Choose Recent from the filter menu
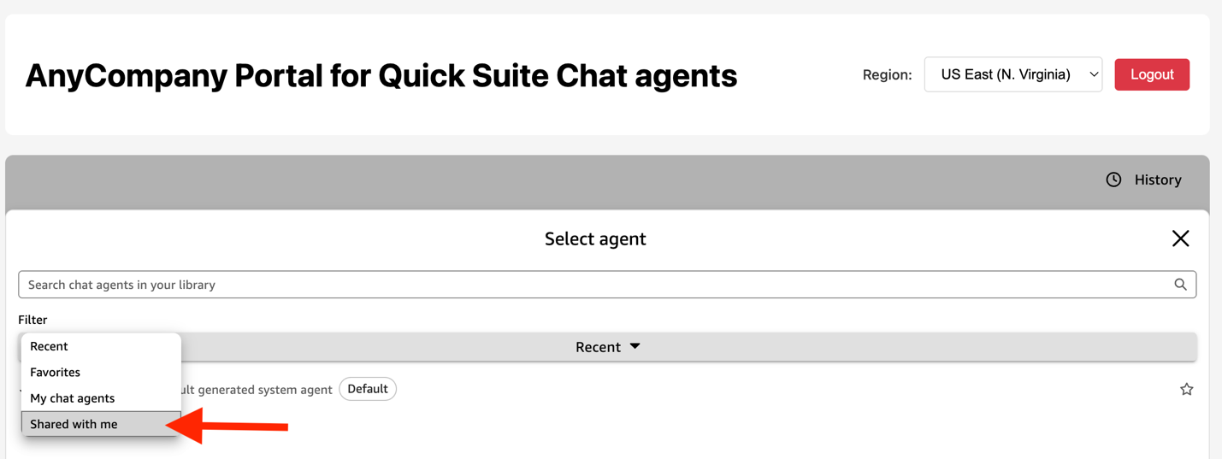Viewport: 1222px width, 459px height. (49, 346)
